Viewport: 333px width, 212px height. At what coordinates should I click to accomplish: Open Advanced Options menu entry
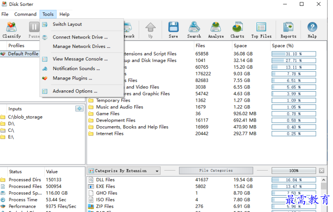coord(82,91)
